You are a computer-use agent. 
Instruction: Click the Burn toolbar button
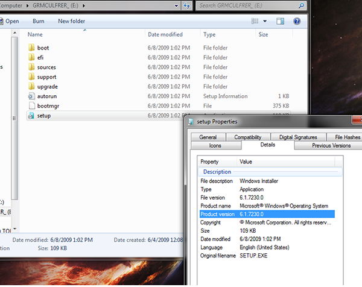[39, 21]
